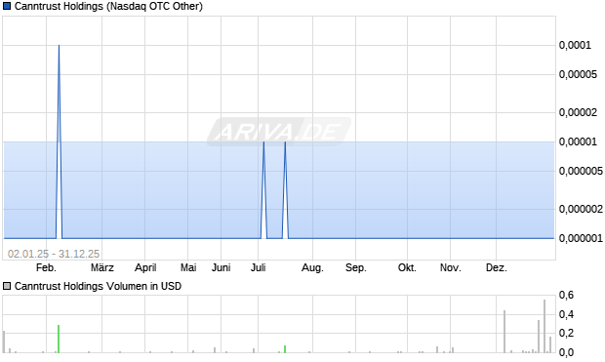The image size is (605, 362).
Task: Click the 'Mai' axis label
Action: pos(188,267)
